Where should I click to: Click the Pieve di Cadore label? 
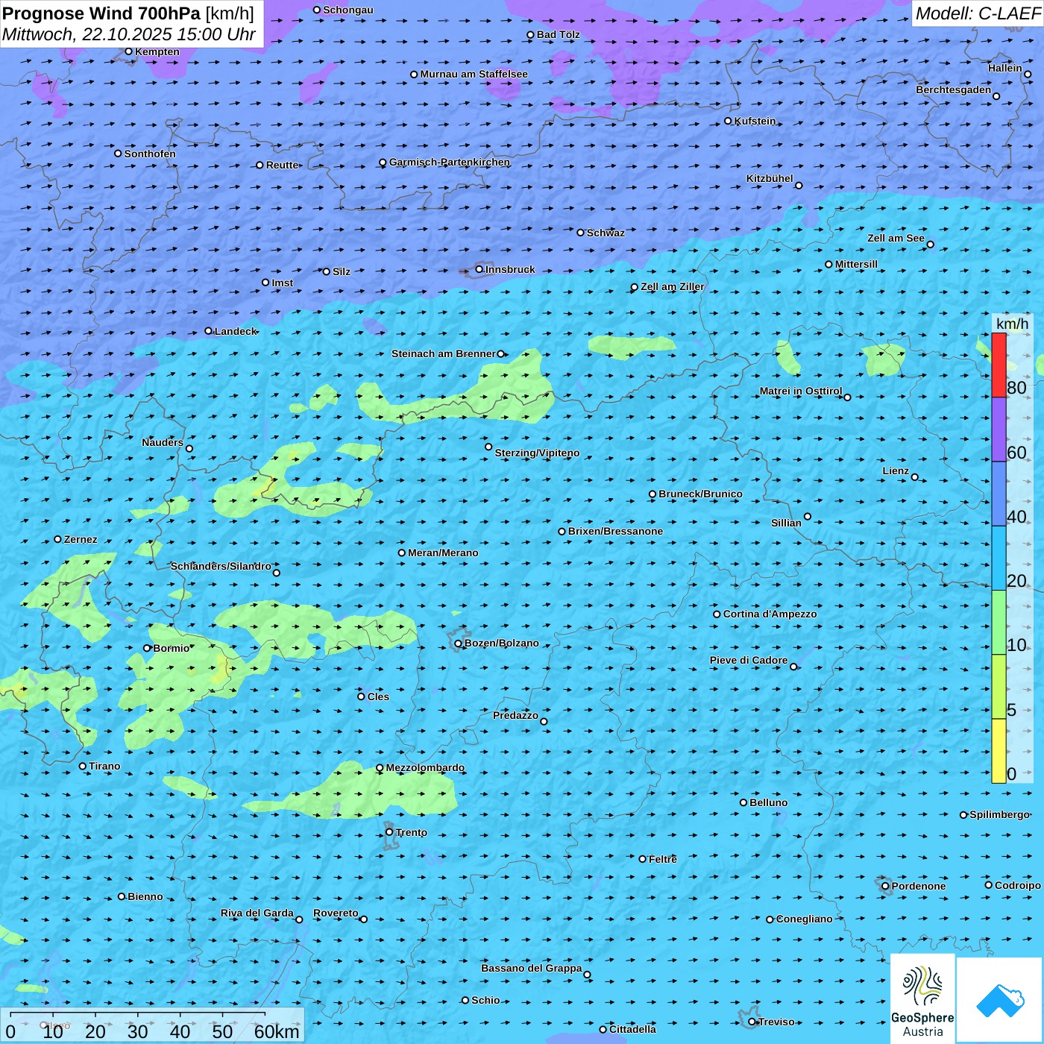tap(749, 660)
